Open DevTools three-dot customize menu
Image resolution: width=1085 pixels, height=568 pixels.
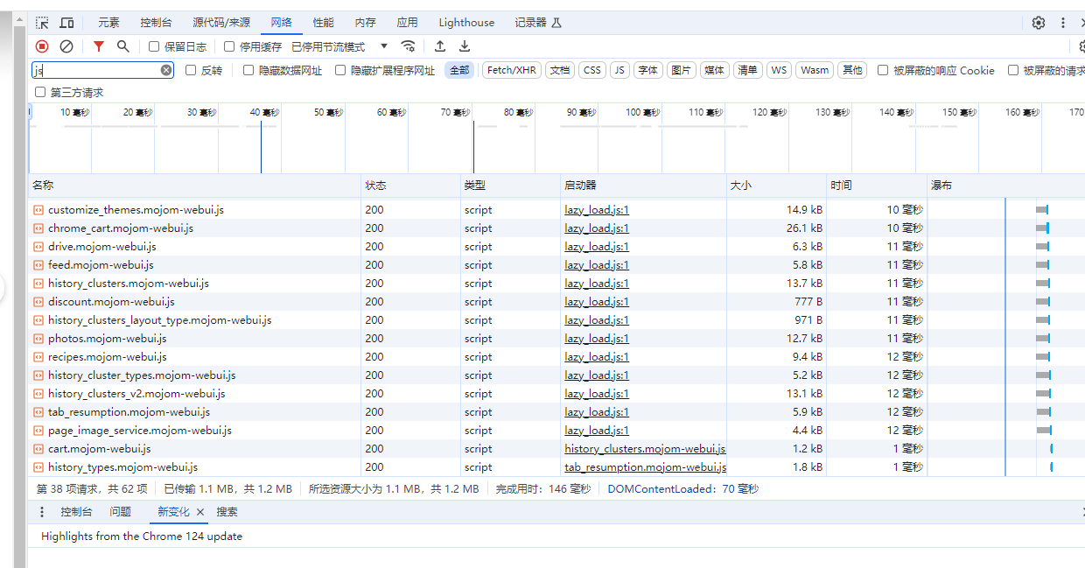coord(1063,23)
